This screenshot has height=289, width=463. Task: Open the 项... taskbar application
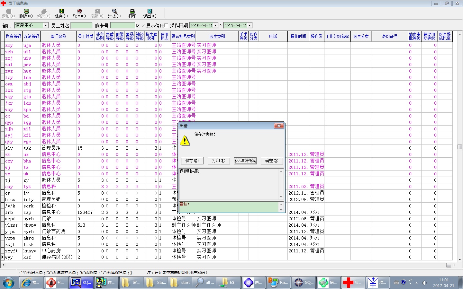click(x=378, y=283)
